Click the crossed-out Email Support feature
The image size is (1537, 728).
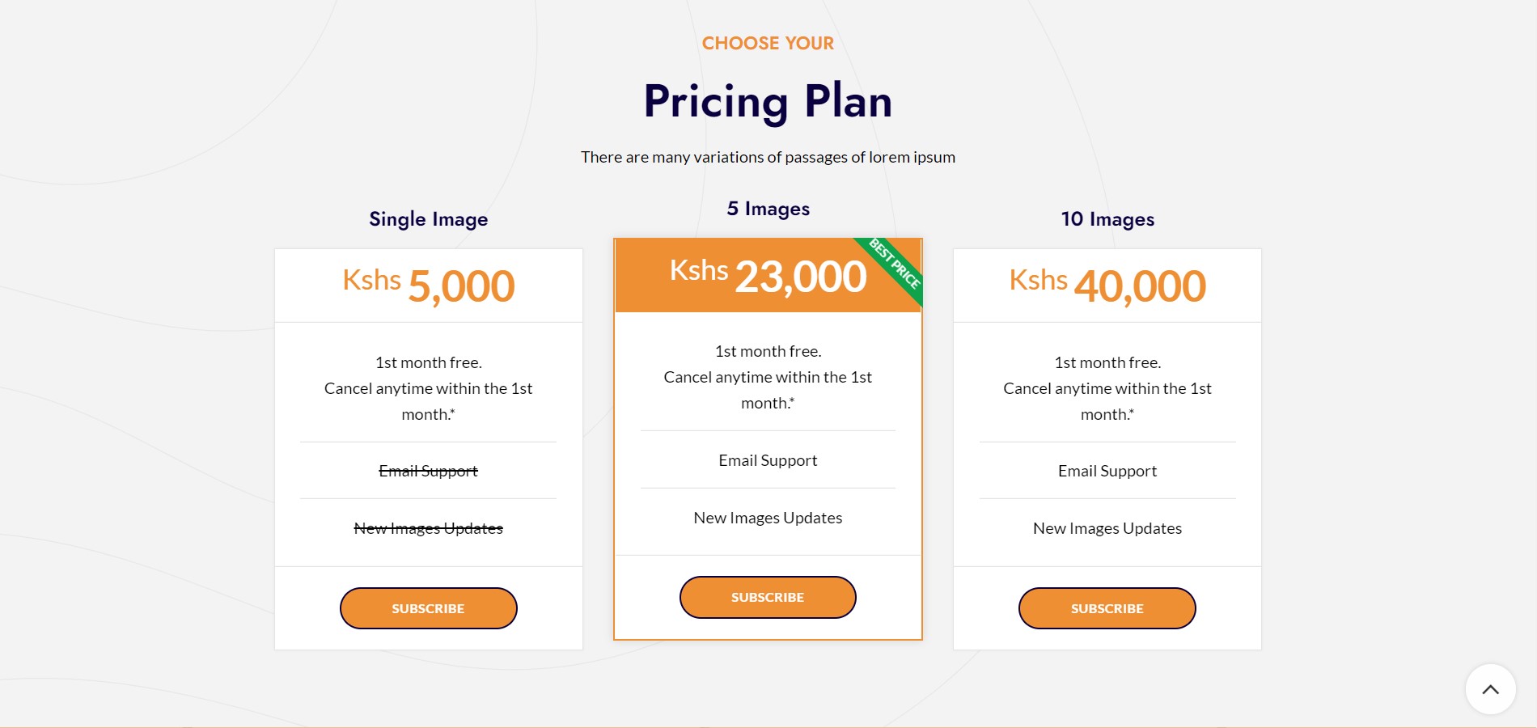[429, 471]
